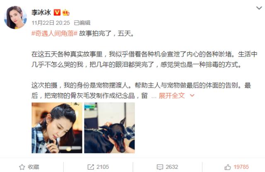Screen dimensions: 265x172
Task: Open comments via the 2632 count
Action: point(172,167)
